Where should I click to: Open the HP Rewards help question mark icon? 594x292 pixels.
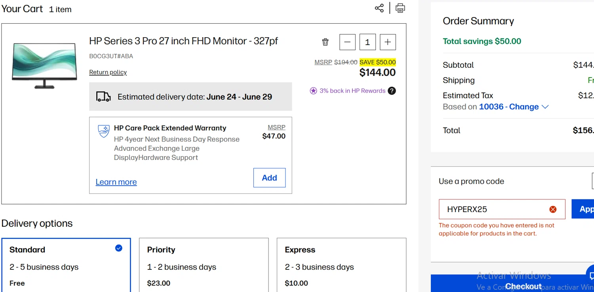coord(392,91)
